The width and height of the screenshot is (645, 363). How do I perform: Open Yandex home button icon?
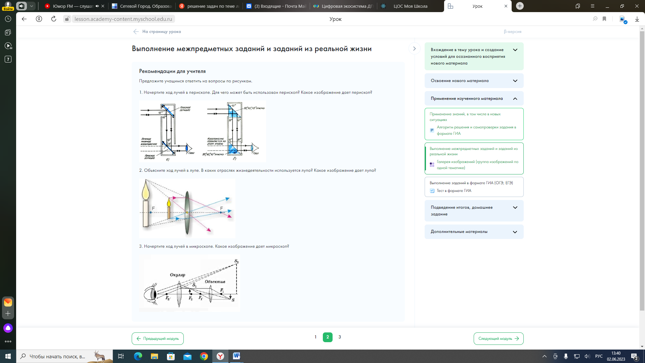pyautogui.click(x=39, y=19)
